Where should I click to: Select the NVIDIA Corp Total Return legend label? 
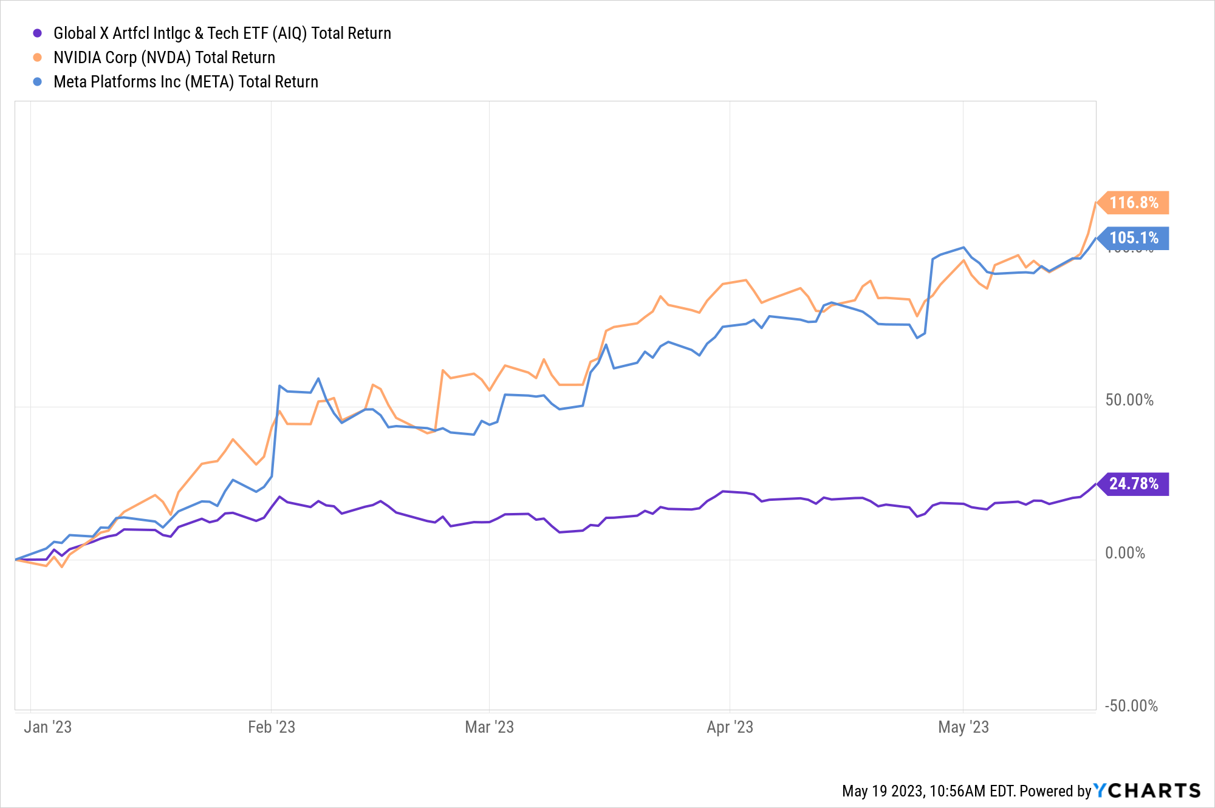click(x=164, y=58)
